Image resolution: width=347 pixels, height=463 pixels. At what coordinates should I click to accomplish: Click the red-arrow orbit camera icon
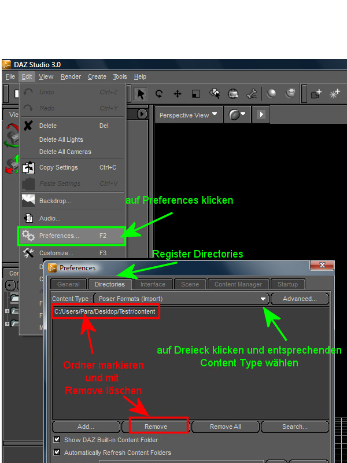12,135
